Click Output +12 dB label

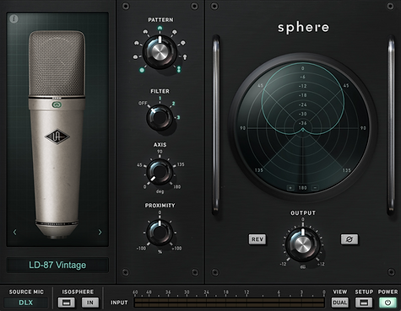(321, 264)
